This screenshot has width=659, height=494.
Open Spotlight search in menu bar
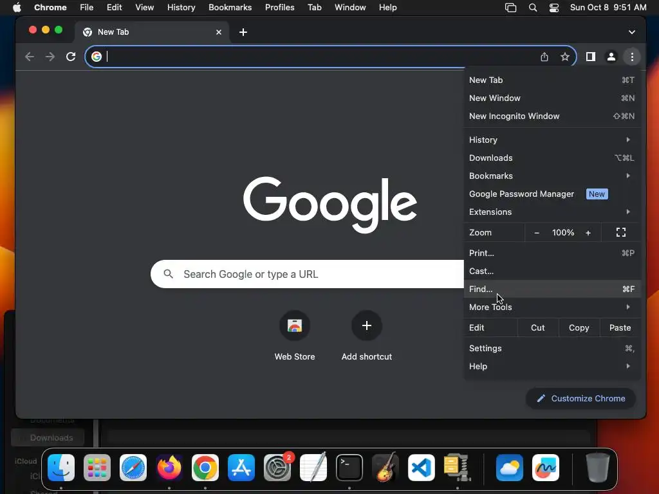point(532,8)
